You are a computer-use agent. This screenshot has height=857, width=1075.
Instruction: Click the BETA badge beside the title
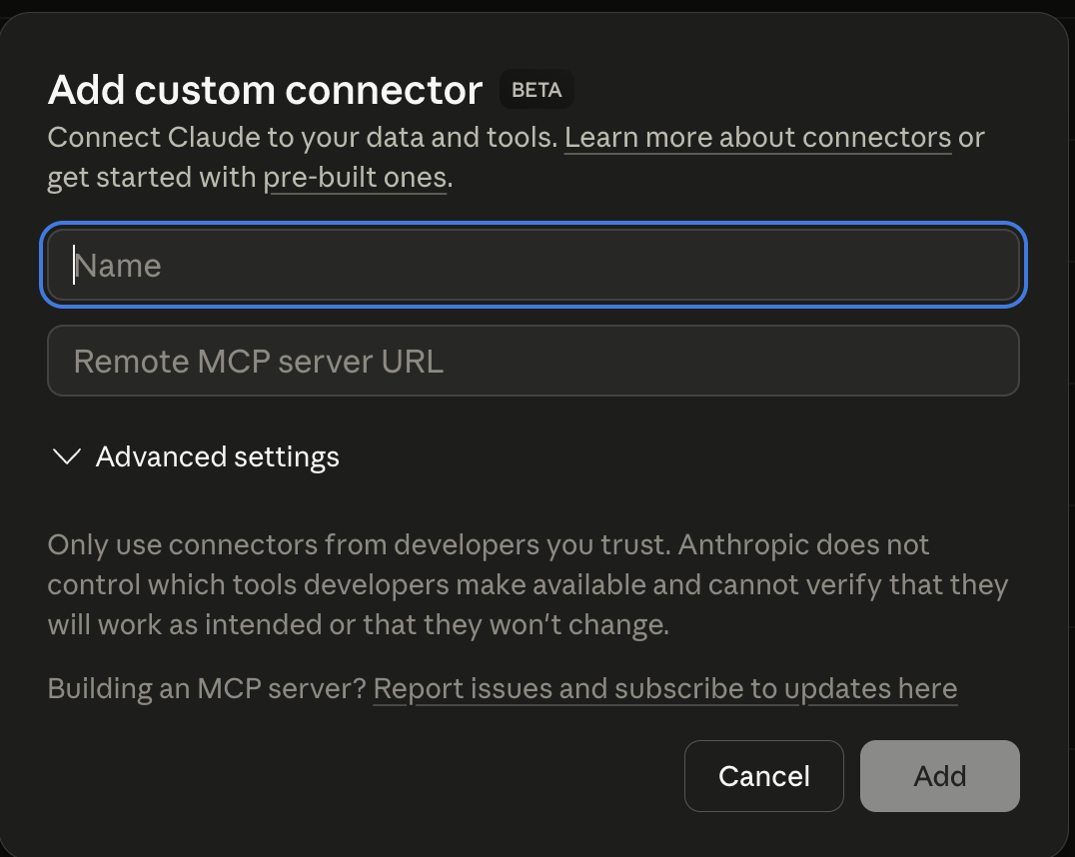537,90
